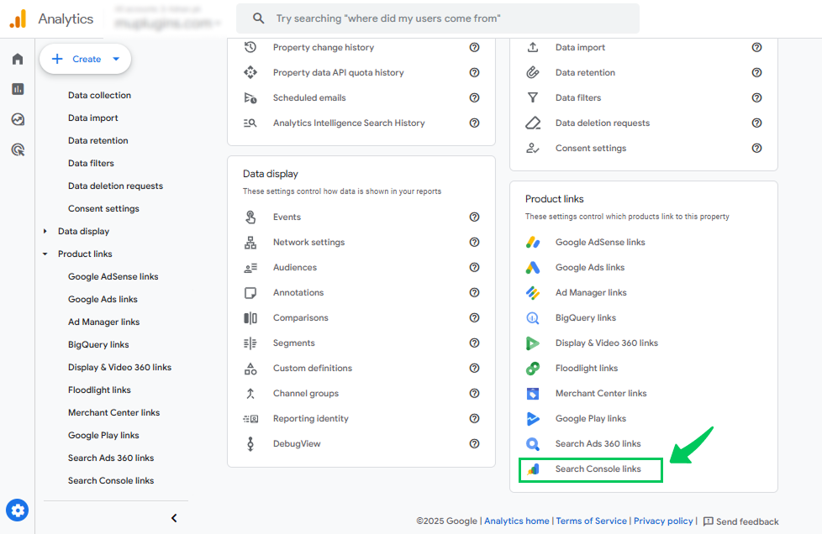Click help icon for Consent settings
822x534 pixels.
(x=756, y=148)
